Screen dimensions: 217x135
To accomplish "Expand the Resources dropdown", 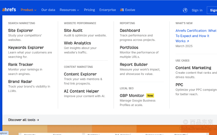I will point(69,10).
